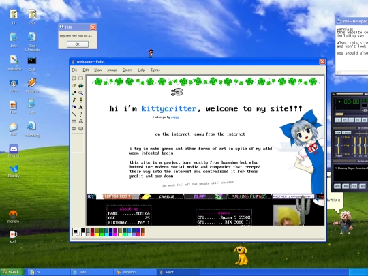
Task: Click the Winamp play button
Action: (344, 120)
